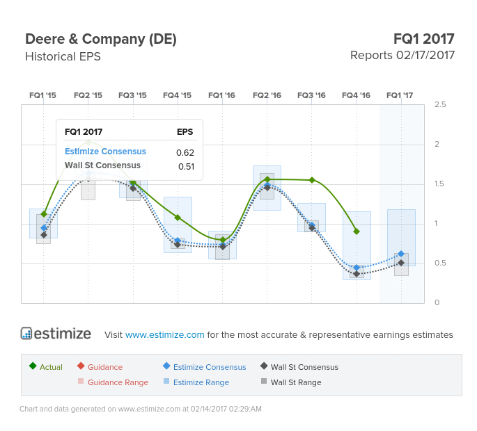Click the tooltip value 0.51
477x431 pixels.
point(186,166)
